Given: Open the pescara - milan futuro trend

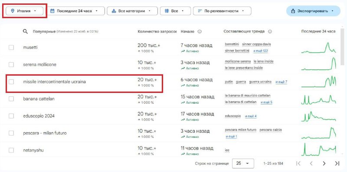Looking at the screenshot, I should coord(45,133).
